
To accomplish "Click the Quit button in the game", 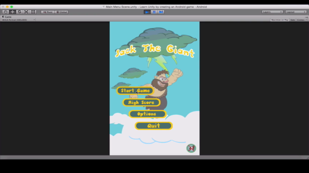I will [154, 126].
